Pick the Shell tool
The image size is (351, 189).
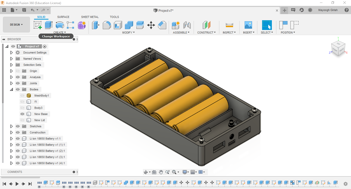click(118, 25)
